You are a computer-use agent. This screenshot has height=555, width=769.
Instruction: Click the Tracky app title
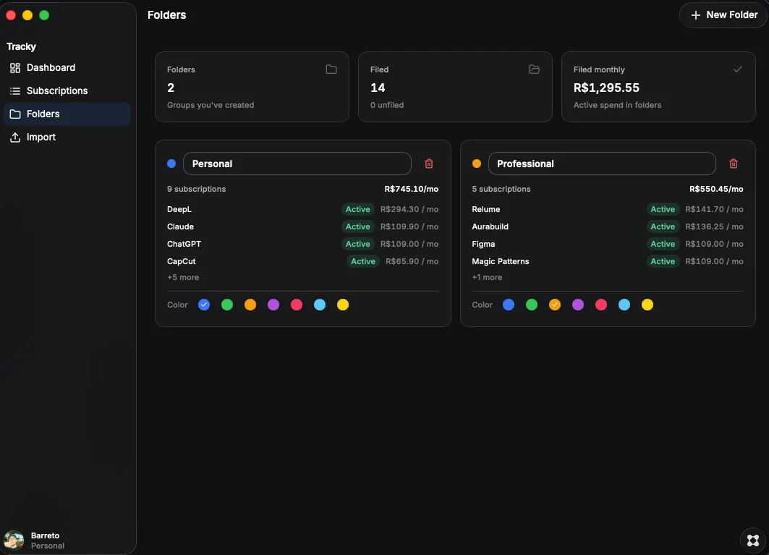click(x=21, y=46)
